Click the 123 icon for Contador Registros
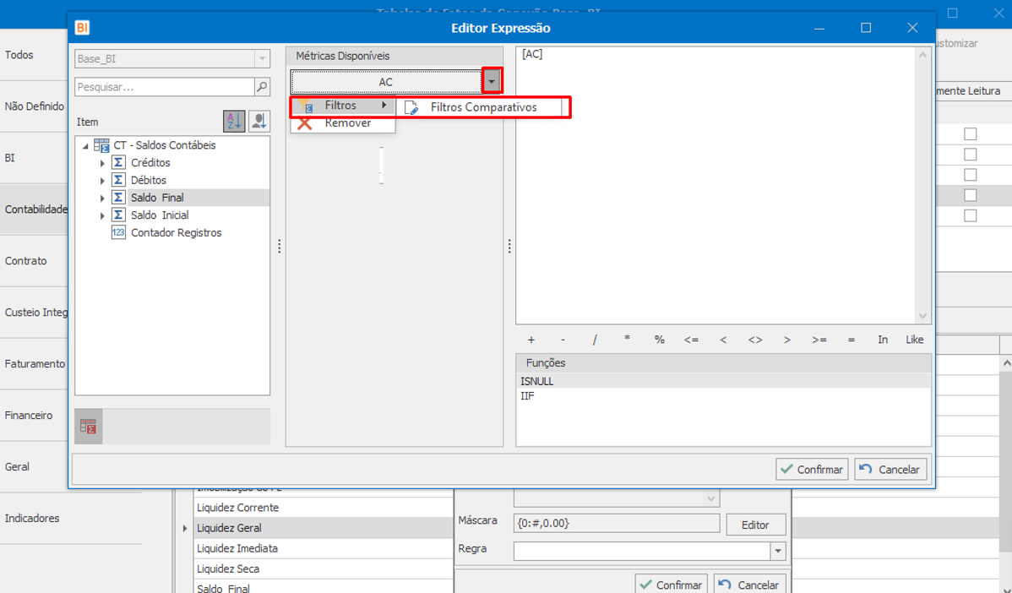Viewport: 1012px width, 593px height. pos(118,232)
